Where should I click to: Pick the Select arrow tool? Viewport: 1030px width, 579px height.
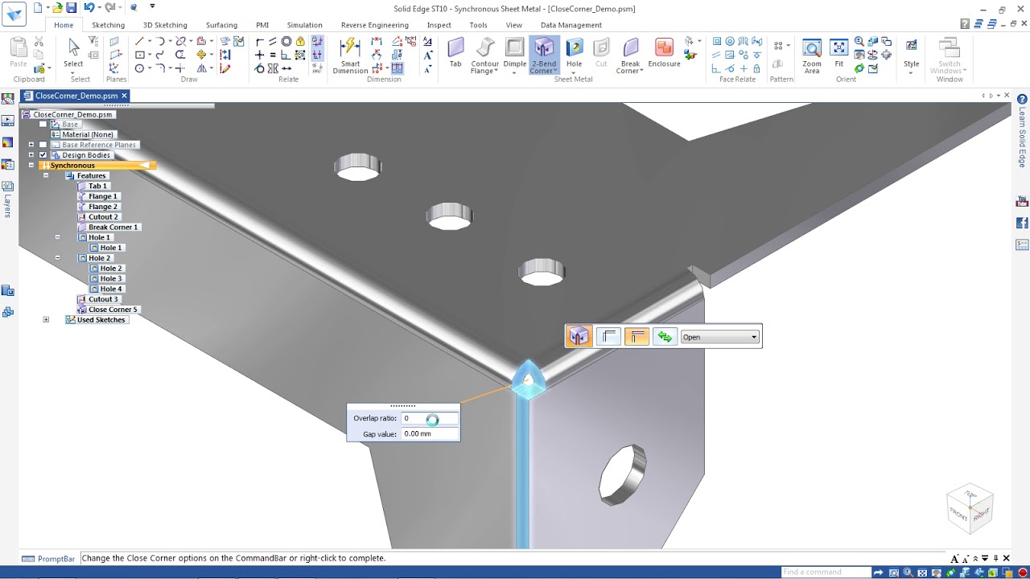[x=73, y=53]
